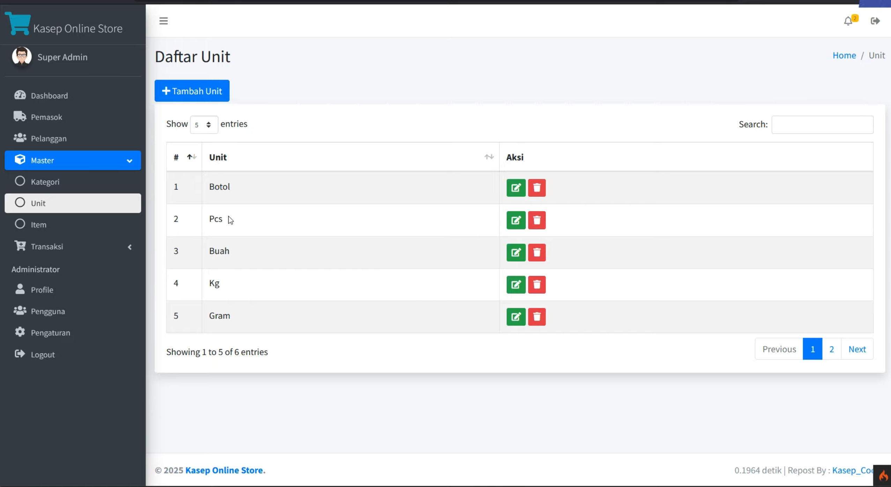The height and width of the screenshot is (487, 891).
Task: Open the Kasep Online Store footer link
Action: tap(225, 470)
